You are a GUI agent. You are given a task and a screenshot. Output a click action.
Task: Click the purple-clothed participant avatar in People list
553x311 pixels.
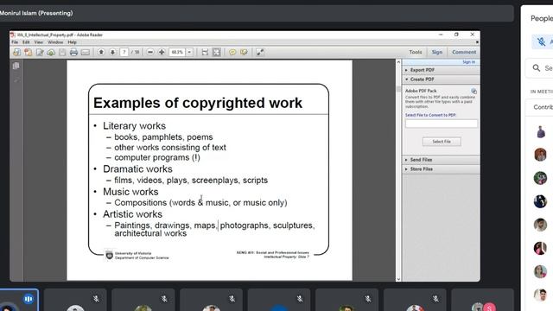(x=541, y=131)
